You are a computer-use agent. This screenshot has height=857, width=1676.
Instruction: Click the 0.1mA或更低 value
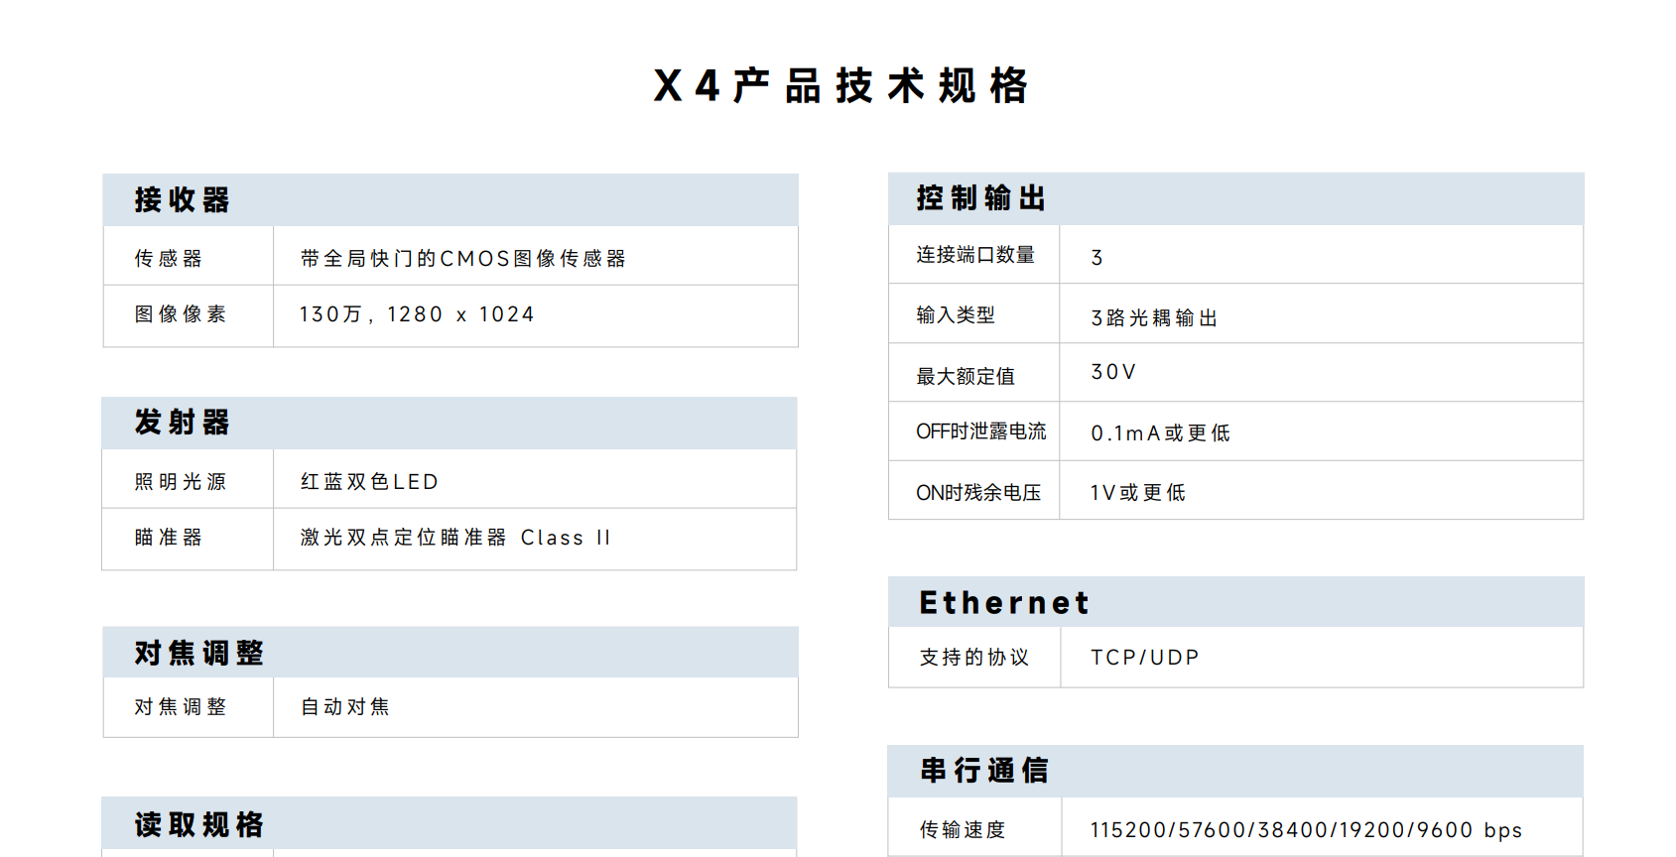[1160, 433]
